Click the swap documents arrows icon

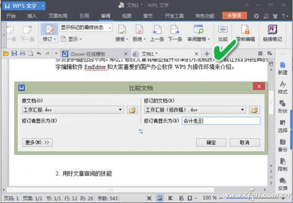pos(141,131)
